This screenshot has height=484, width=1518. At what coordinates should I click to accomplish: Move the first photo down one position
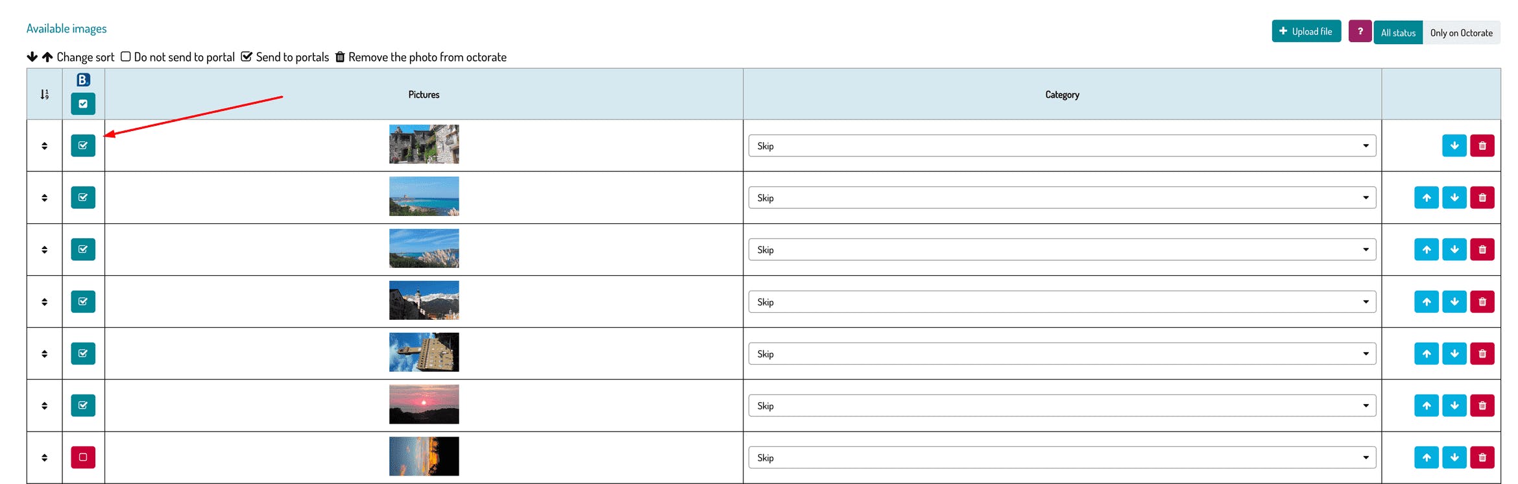click(1454, 146)
